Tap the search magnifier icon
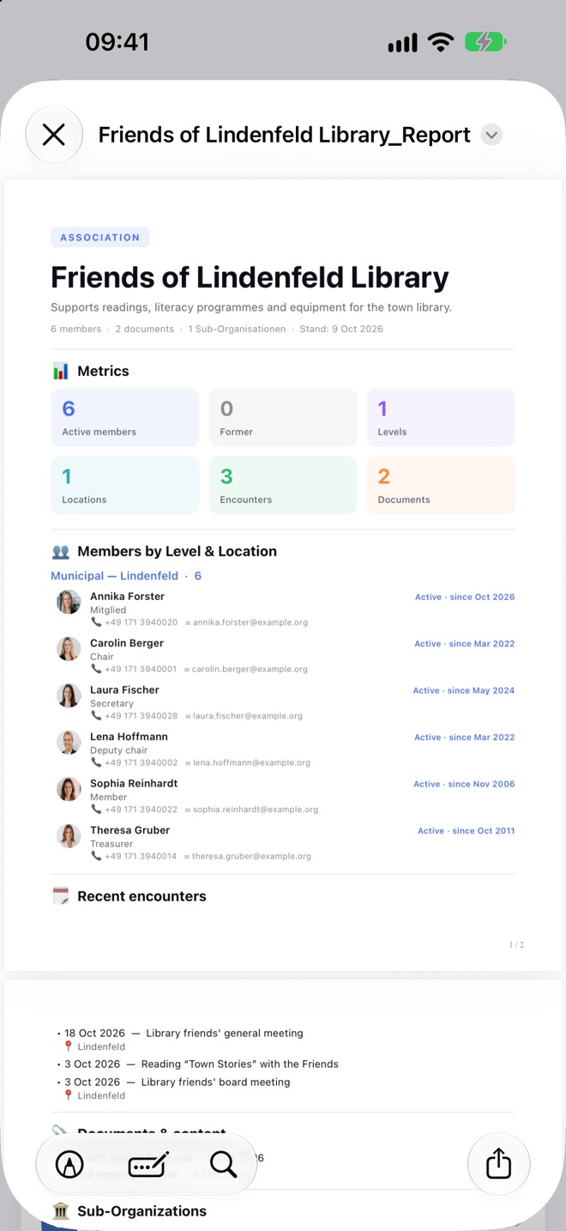Screen dimensions: 566x1231 (x=223, y=1164)
